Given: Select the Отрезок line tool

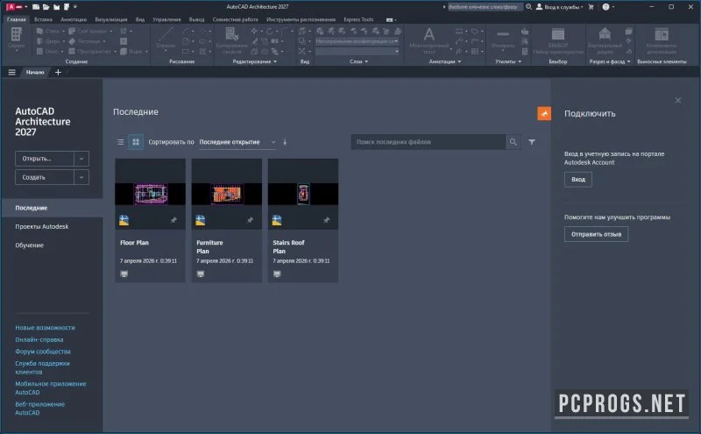Looking at the screenshot, I should [166, 38].
